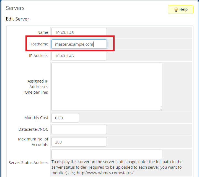
Task: Click inside the Assigned IP Addresses textarea
Action: point(107,86)
